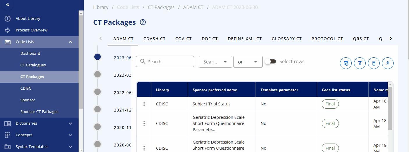409x152 pixels.
Task: Click the Search text field
Action: click(x=165, y=61)
